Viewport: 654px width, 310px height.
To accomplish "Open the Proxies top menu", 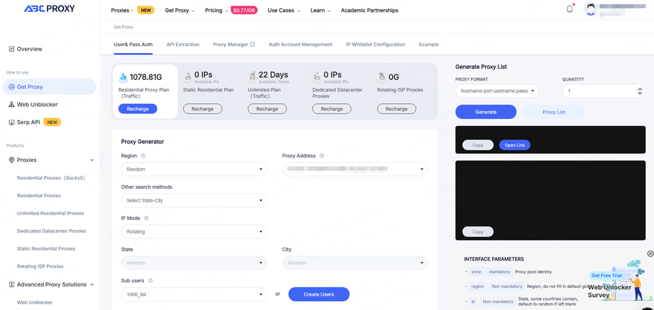I will 122,10.
